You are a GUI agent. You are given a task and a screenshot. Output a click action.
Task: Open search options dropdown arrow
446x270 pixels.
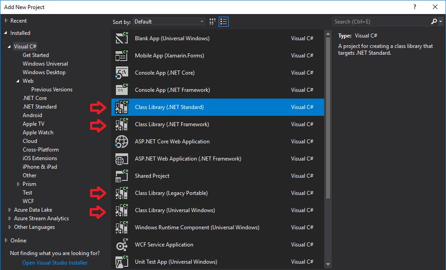click(441, 22)
